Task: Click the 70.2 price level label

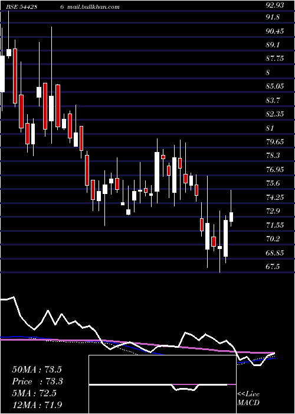Action: [x=273, y=239]
